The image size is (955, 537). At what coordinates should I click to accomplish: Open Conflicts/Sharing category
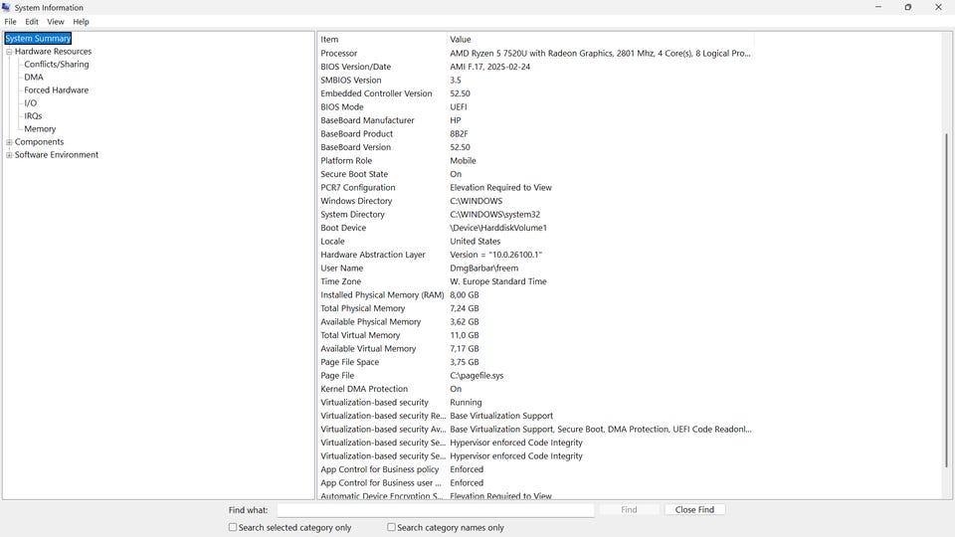57,64
